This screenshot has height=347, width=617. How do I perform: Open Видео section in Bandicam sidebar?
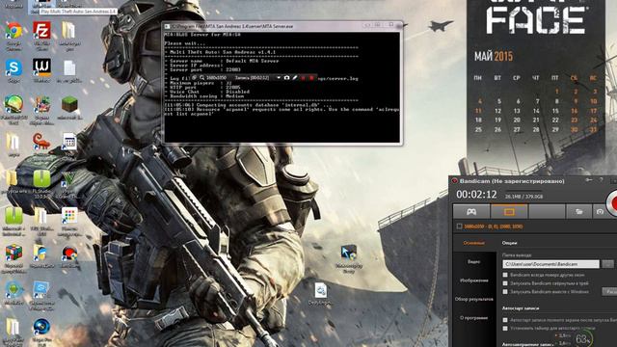(x=473, y=261)
